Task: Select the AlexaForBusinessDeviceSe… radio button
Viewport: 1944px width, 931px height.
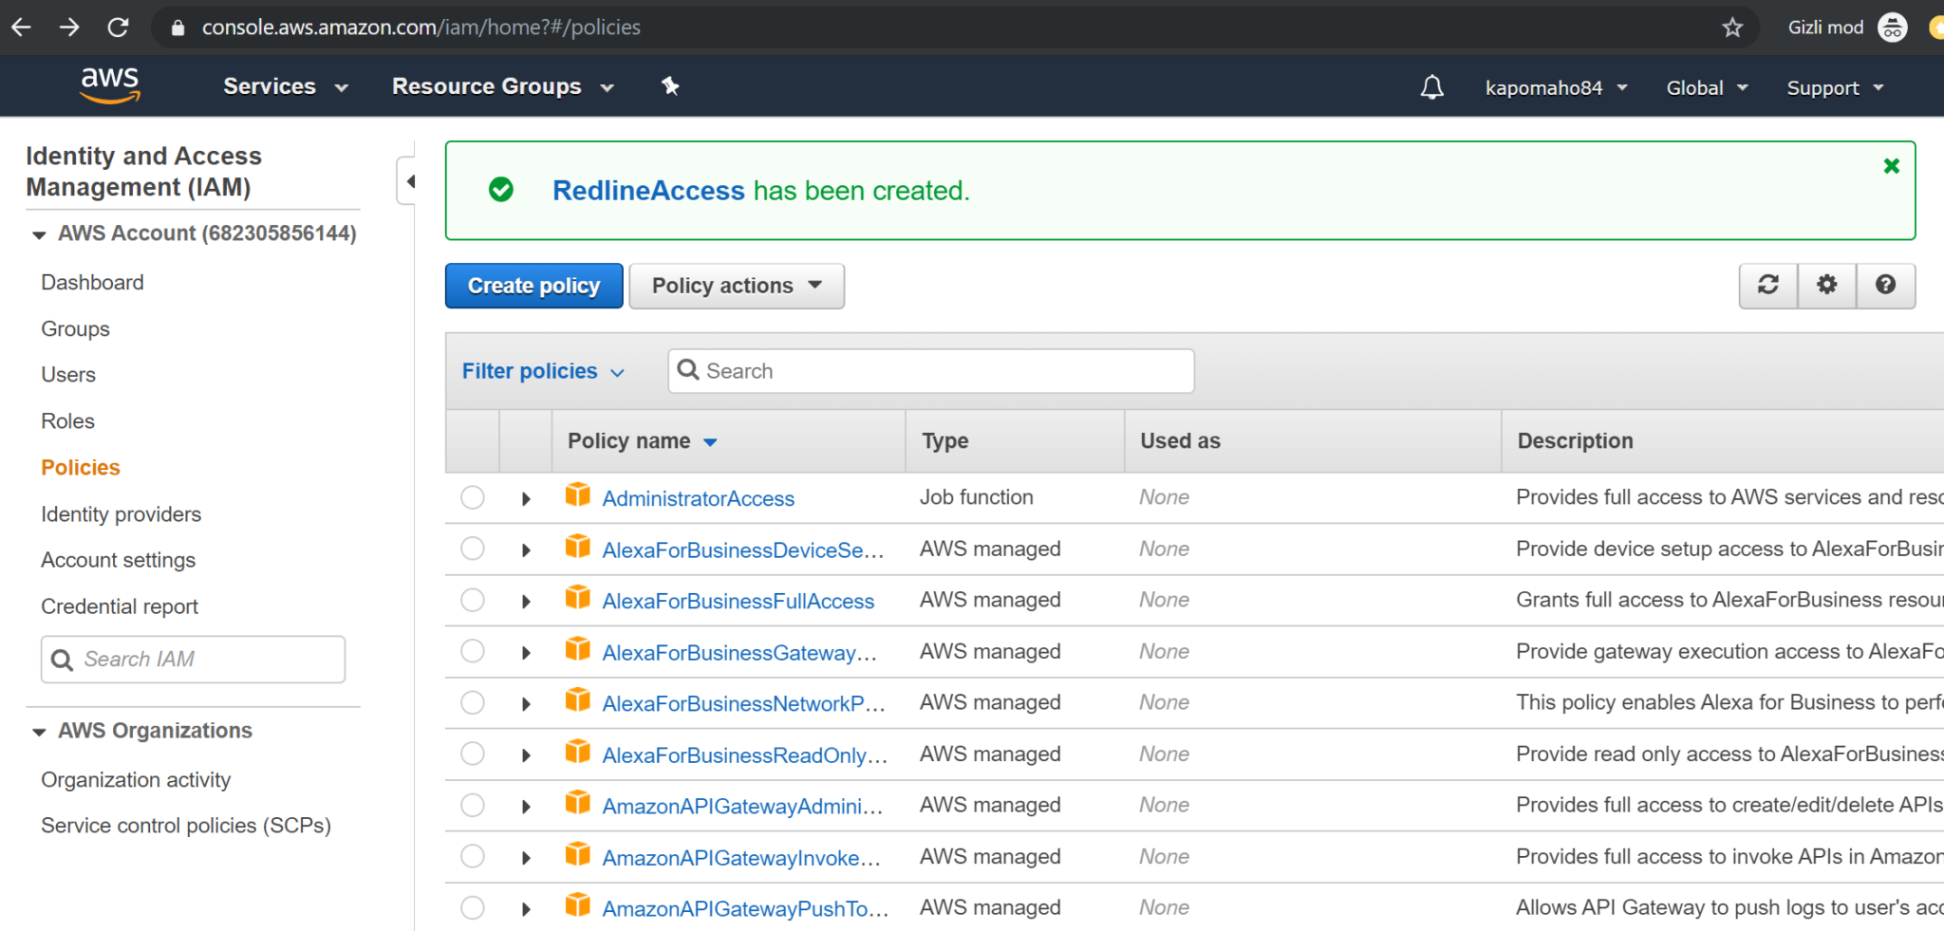Action: (x=473, y=549)
